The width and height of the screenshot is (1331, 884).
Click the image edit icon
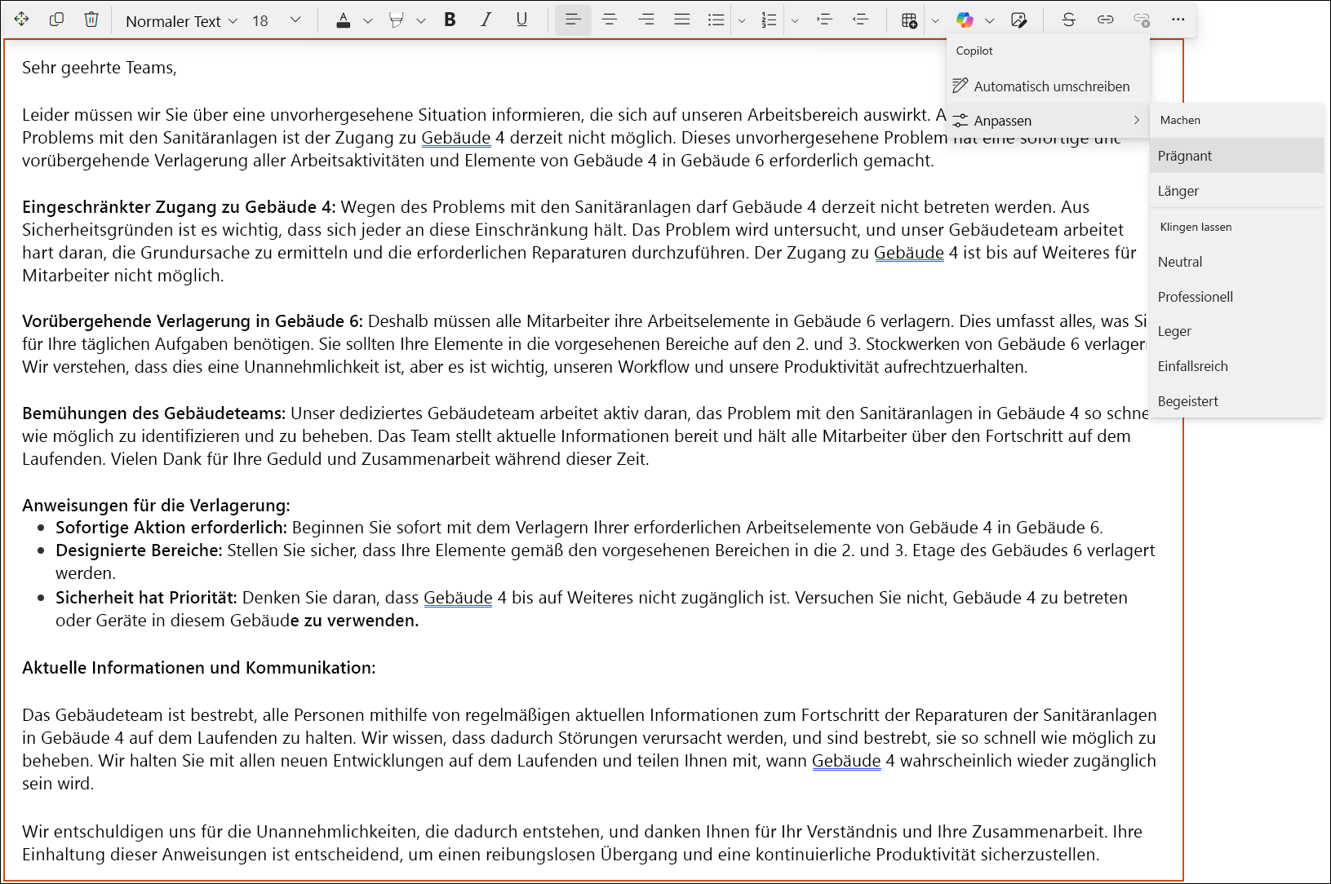(x=1018, y=20)
